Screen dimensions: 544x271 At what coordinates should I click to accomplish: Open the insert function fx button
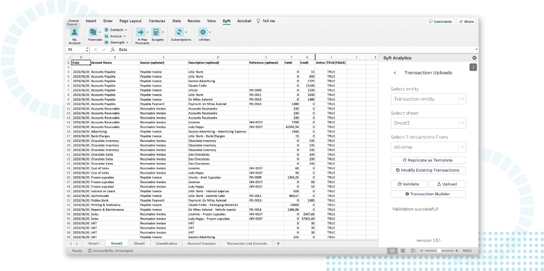[x=113, y=50]
